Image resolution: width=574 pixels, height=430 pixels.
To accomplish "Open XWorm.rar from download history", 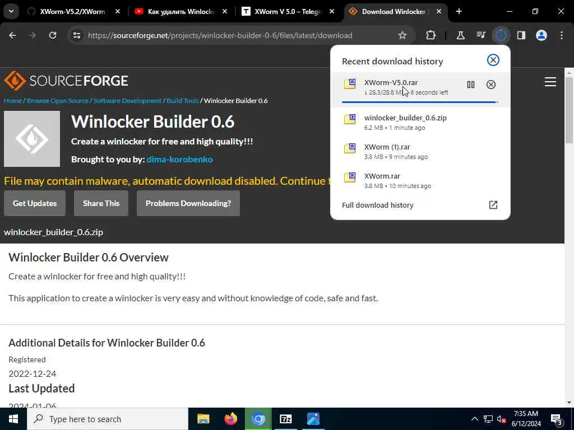I will (x=420, y=181).
